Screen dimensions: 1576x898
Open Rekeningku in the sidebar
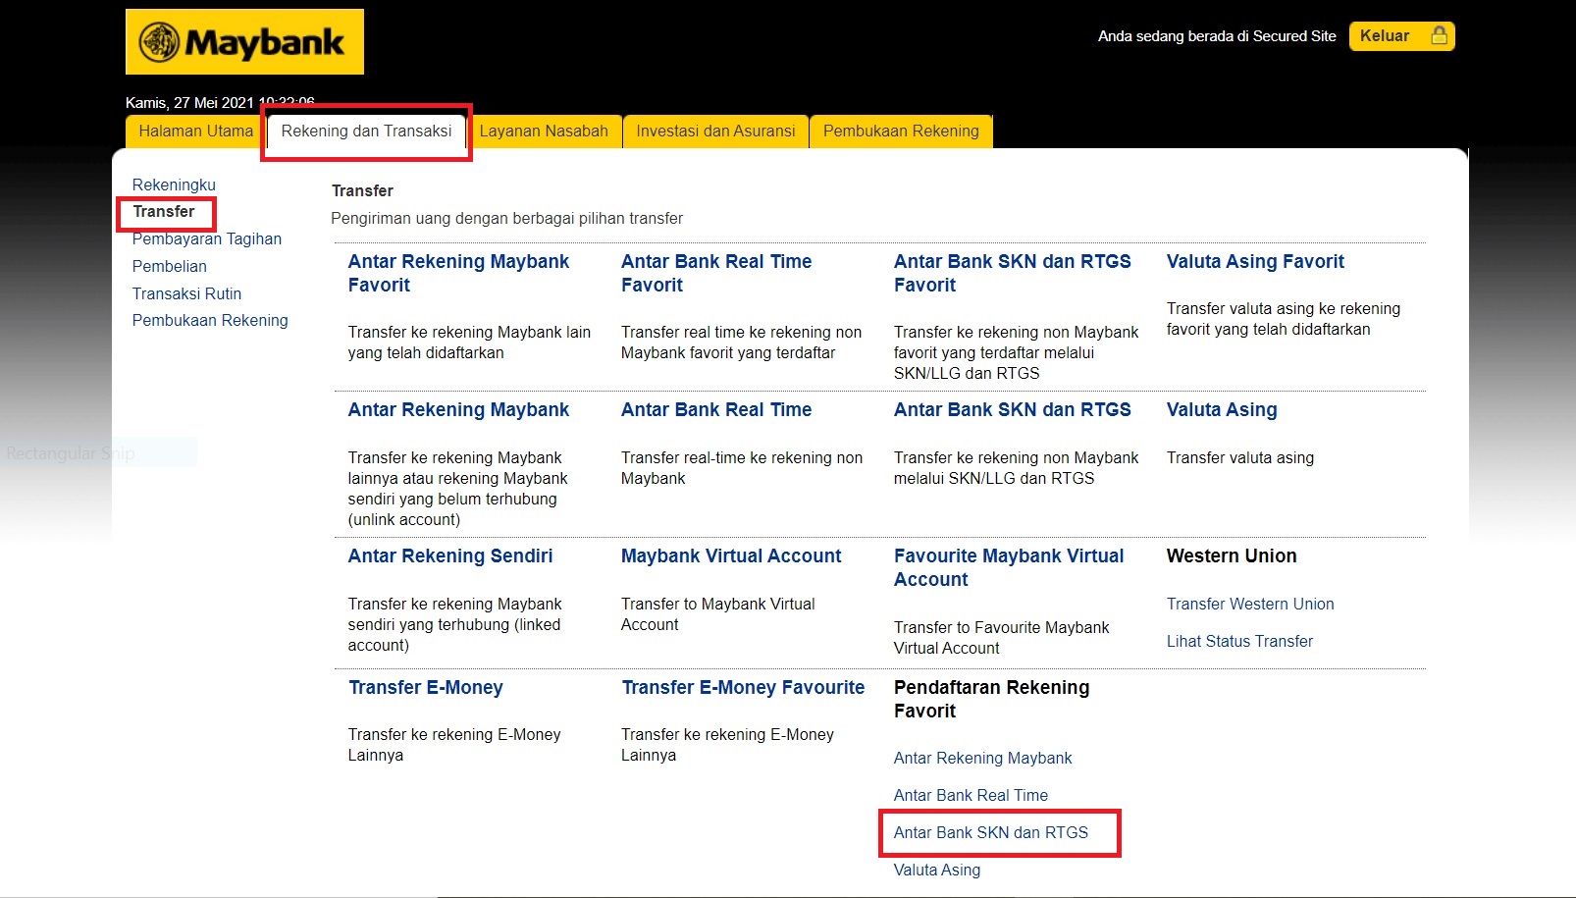tap(174, 185)
